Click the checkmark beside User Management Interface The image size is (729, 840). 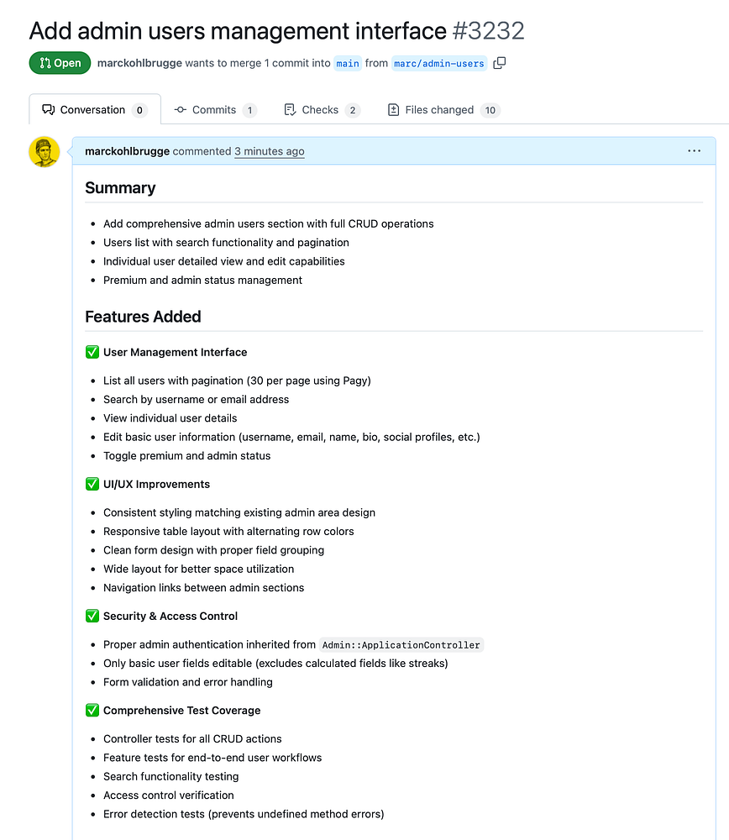(92, 353)
